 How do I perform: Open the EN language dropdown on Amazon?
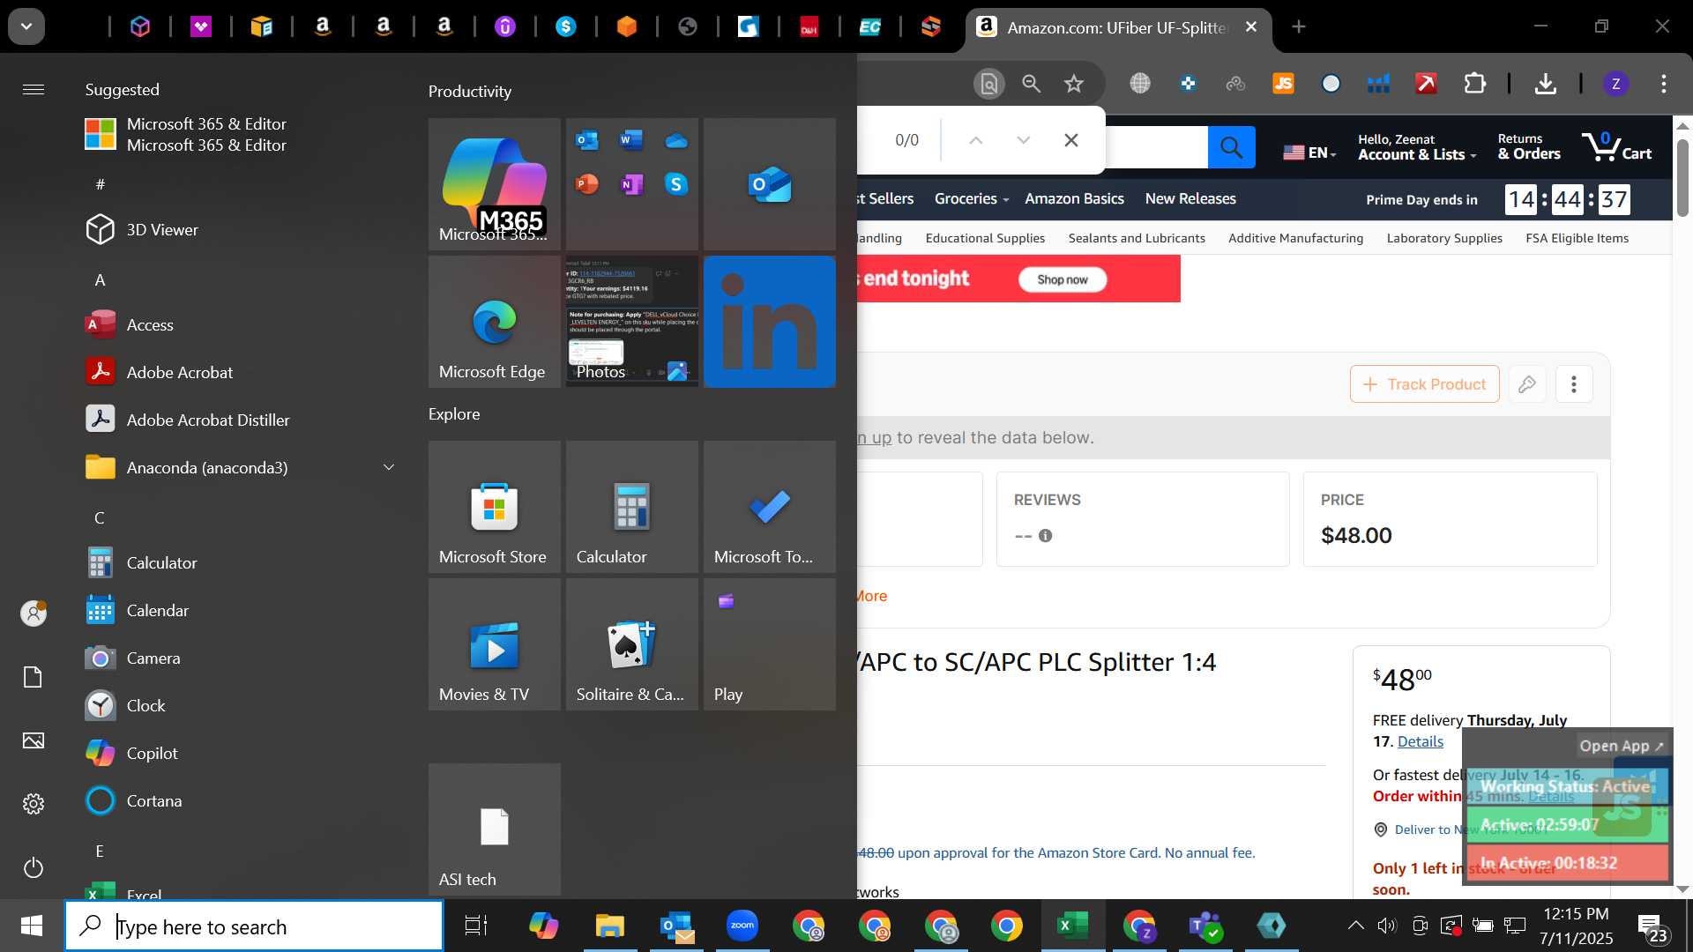(1309, 152)
